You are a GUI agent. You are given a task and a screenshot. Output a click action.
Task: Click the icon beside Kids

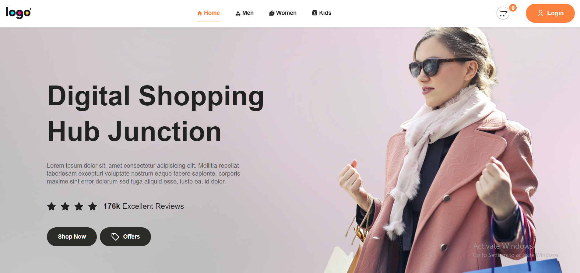click(x=315, y=13)
